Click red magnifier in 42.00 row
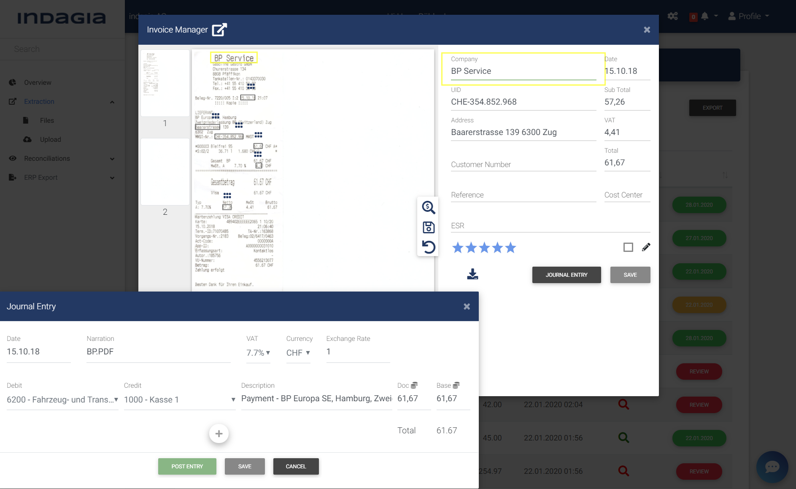 click(623, 404)
